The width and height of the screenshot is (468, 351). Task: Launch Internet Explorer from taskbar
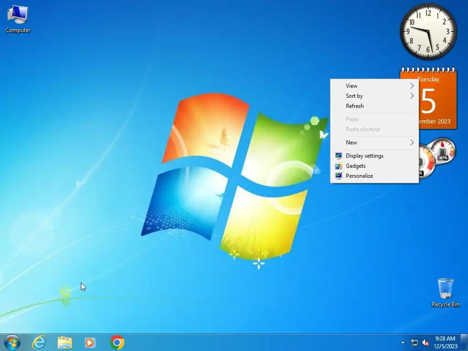39,342
